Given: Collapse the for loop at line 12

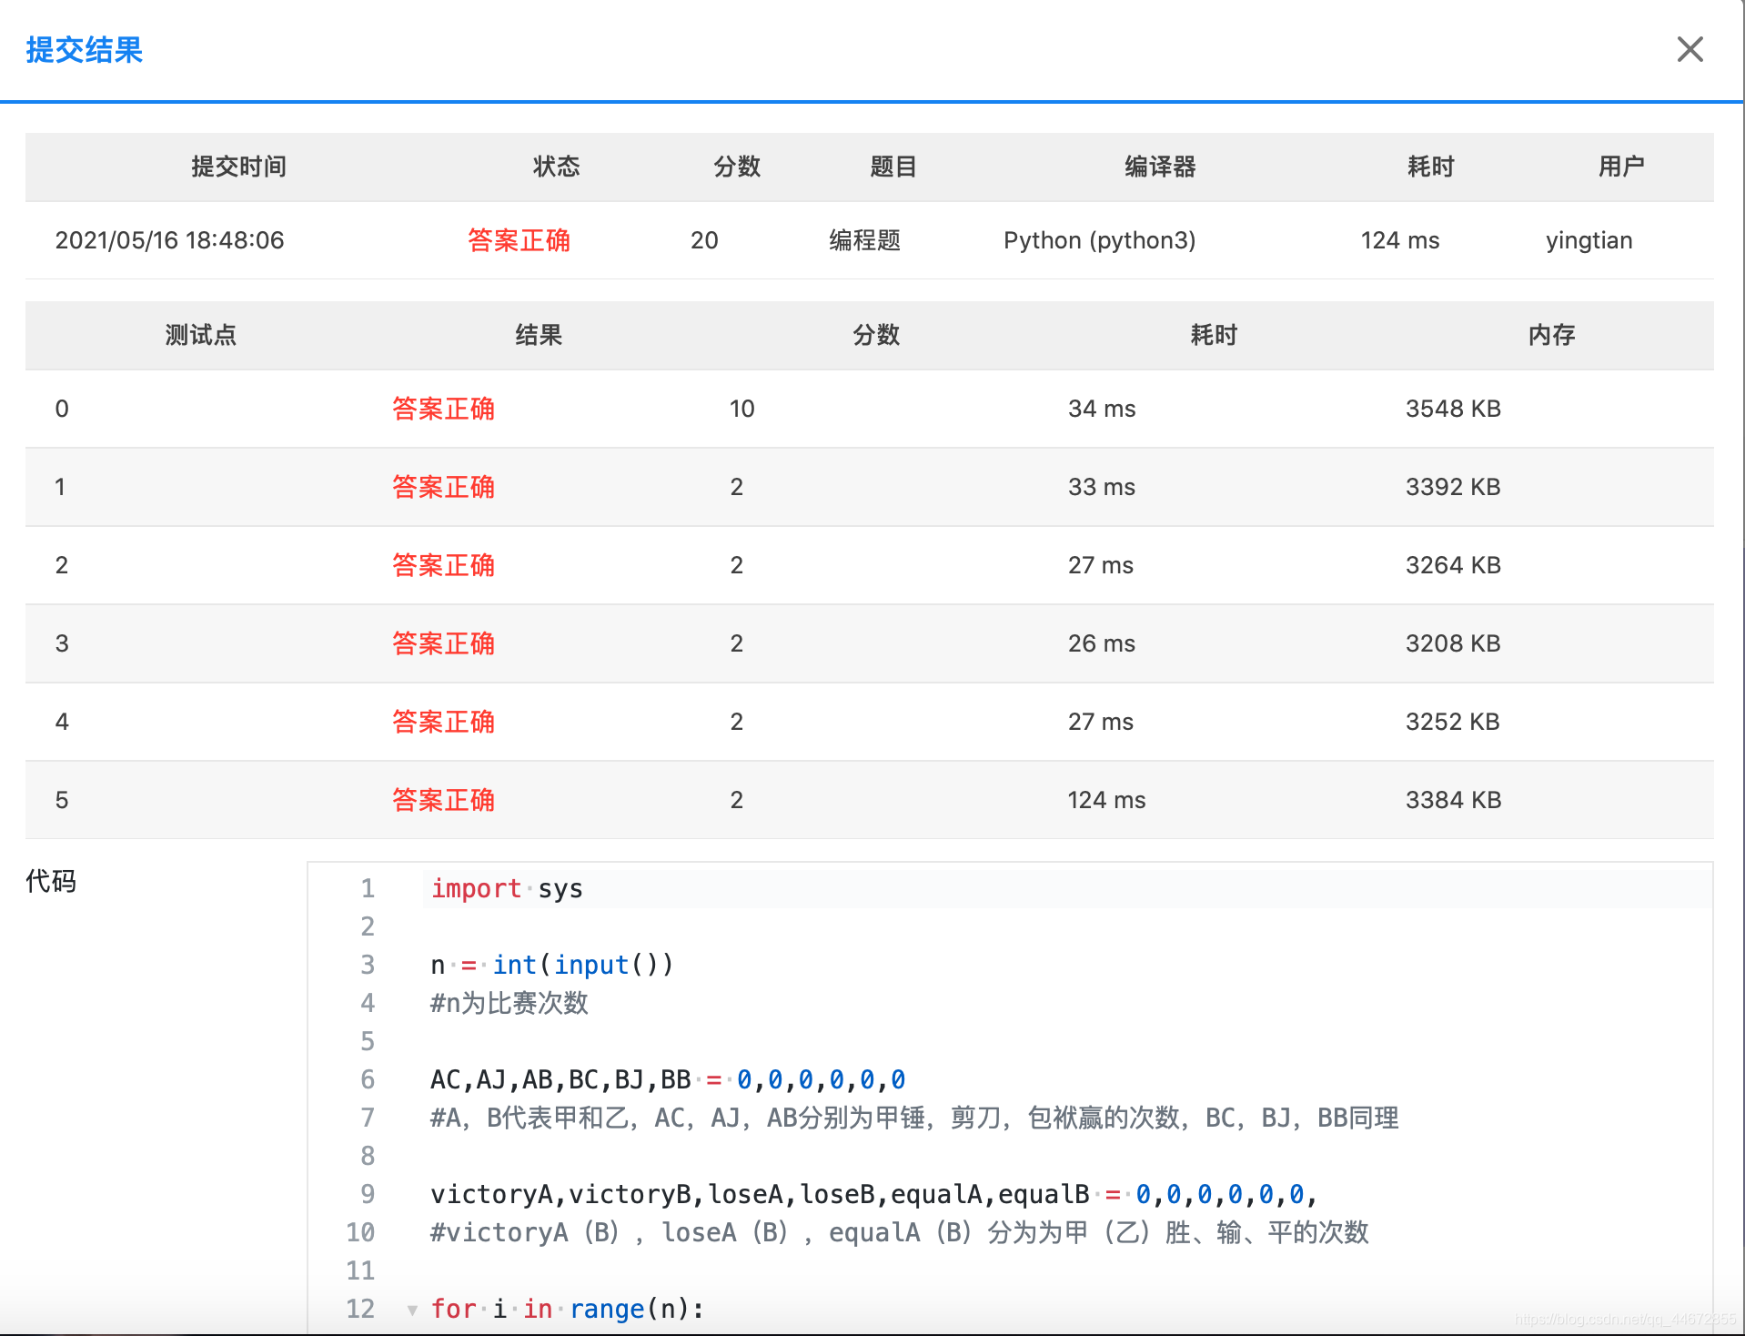Looking at the screenshot, I should tap(412, 1310).
